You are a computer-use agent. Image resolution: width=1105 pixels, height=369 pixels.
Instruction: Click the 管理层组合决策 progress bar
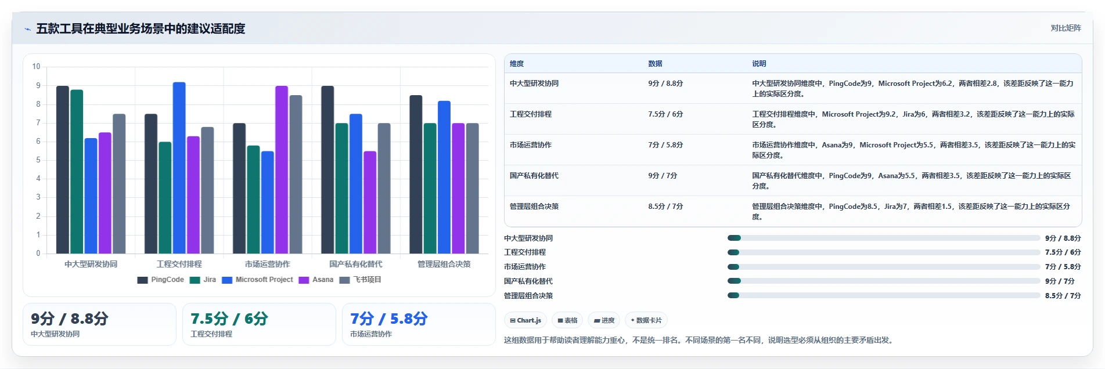coord(884,295)
